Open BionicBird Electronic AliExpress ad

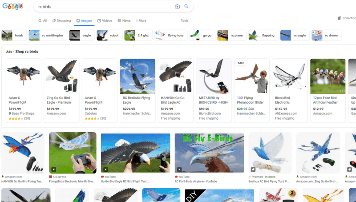pos(290,91)
